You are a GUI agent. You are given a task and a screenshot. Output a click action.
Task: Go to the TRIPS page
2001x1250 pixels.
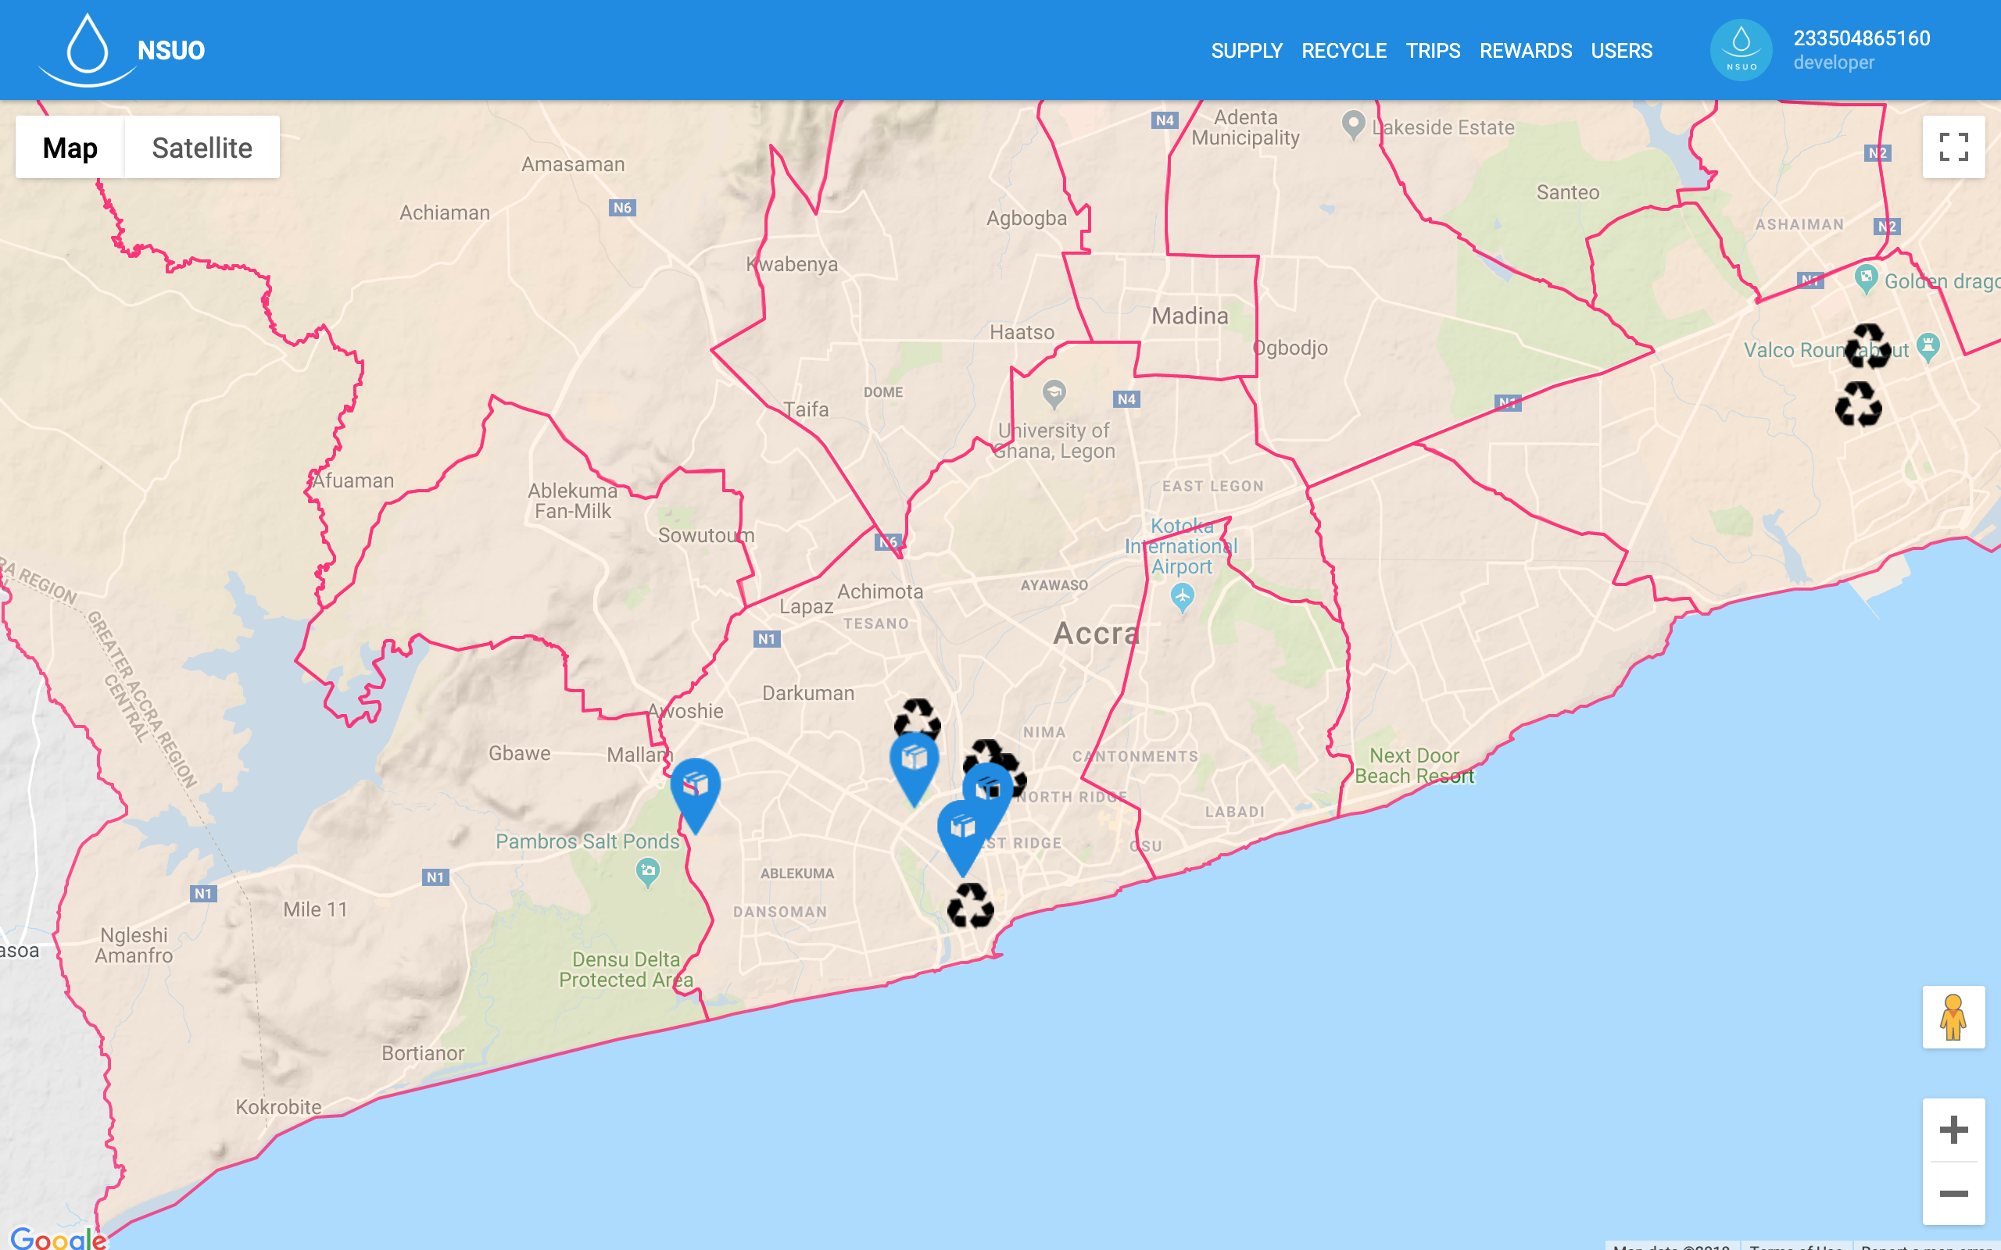(1433, 51)
